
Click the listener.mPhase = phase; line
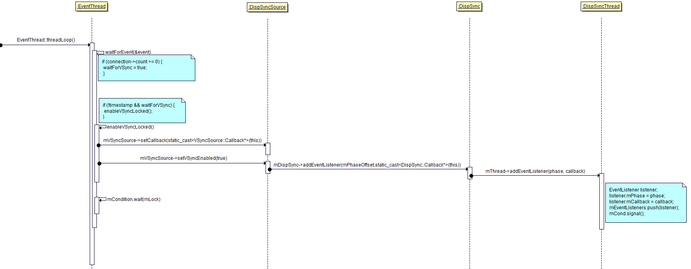pyautogui.click(x=637, y=196)
